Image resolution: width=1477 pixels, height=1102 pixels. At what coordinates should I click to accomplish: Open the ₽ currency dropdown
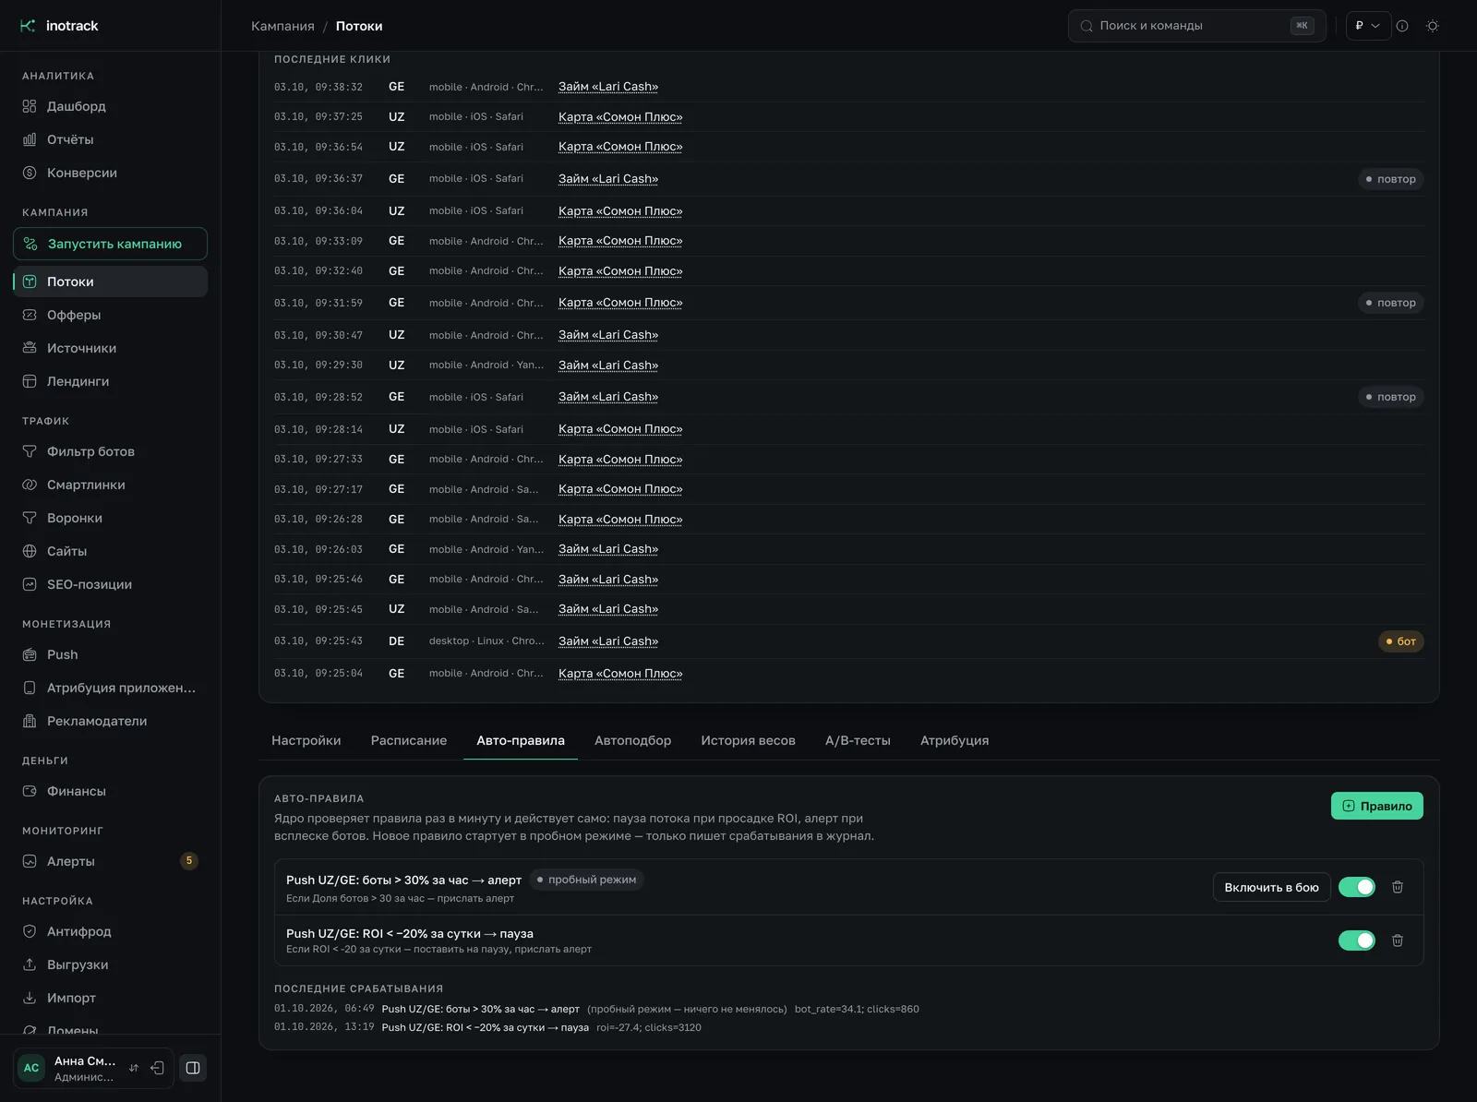1368,26
